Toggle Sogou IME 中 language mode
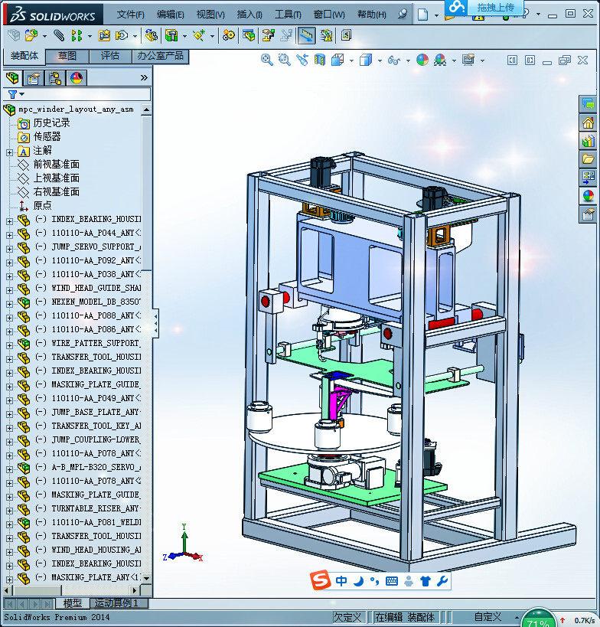 point(341,580)
